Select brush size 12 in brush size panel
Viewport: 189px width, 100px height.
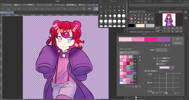click(101, 16)
